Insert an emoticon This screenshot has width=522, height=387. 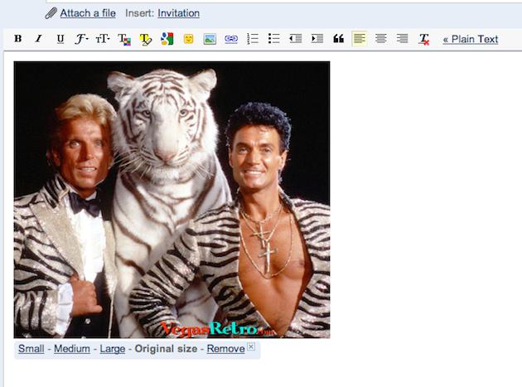coord(188,39)
